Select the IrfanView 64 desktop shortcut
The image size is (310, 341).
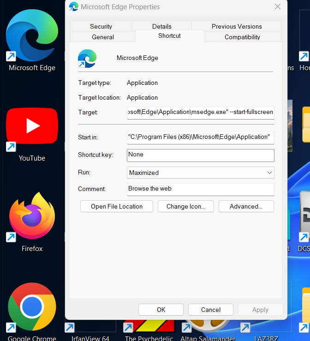pos(90,326)
